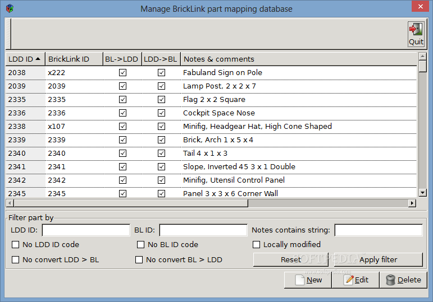Select the Flag 2 x 2 Square note
Image resolution: width=433 pixels, height=302 pixels.
pyautogui.click(x=214, y=100)
